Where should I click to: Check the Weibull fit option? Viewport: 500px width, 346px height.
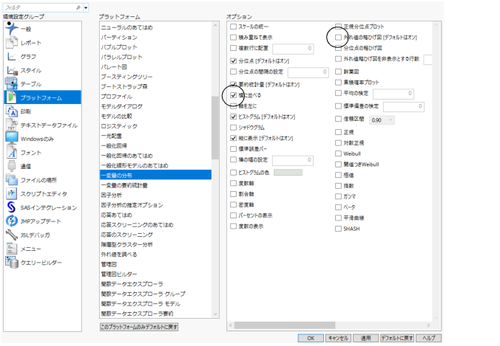point(338,153)
